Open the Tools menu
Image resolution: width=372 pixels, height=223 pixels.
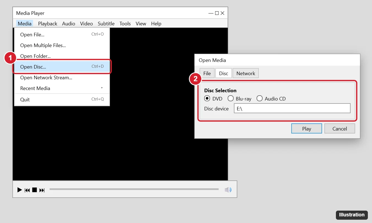point(125,23)
